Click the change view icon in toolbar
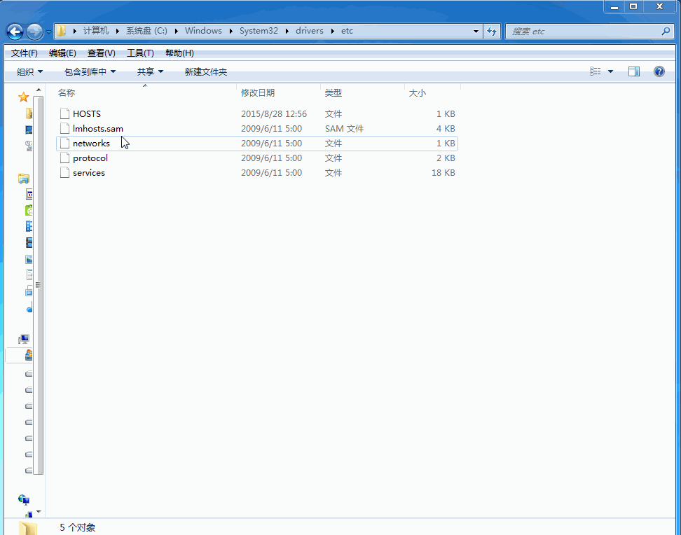Screen dimensions: 681x535 596,71
